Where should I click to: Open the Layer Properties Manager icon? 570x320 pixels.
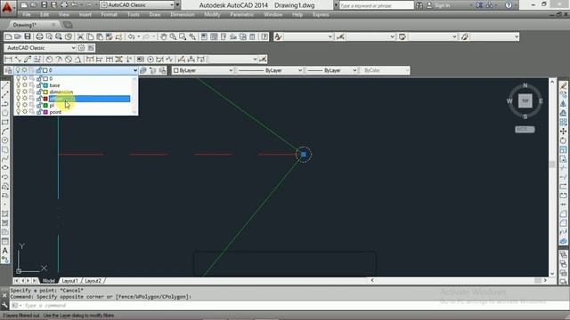8,70
